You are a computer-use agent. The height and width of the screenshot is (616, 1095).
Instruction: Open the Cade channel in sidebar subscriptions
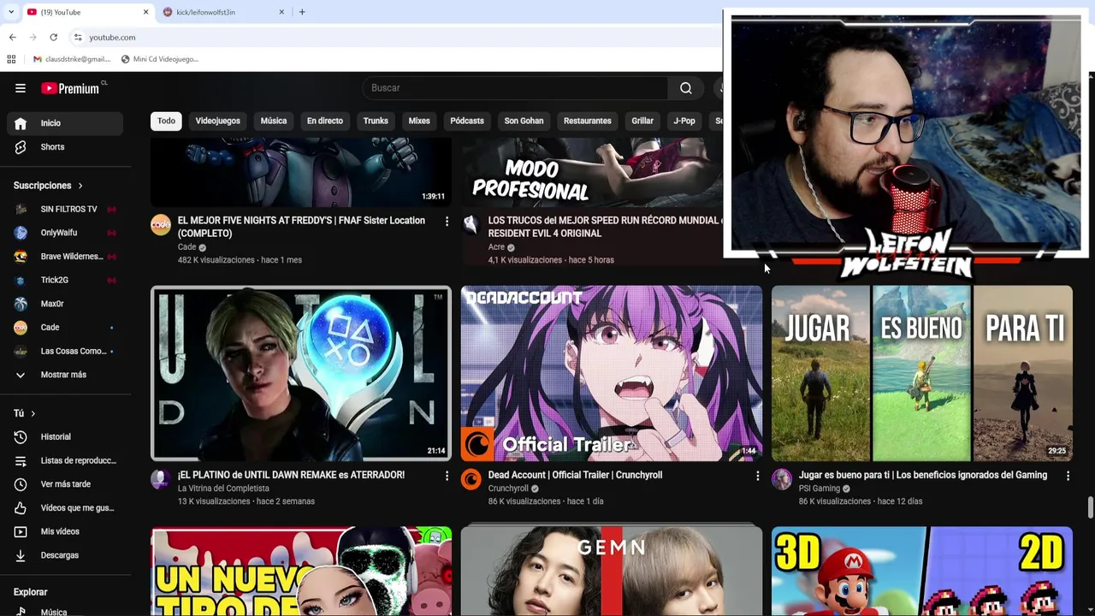pyautogui.click(x=65, y=328)
